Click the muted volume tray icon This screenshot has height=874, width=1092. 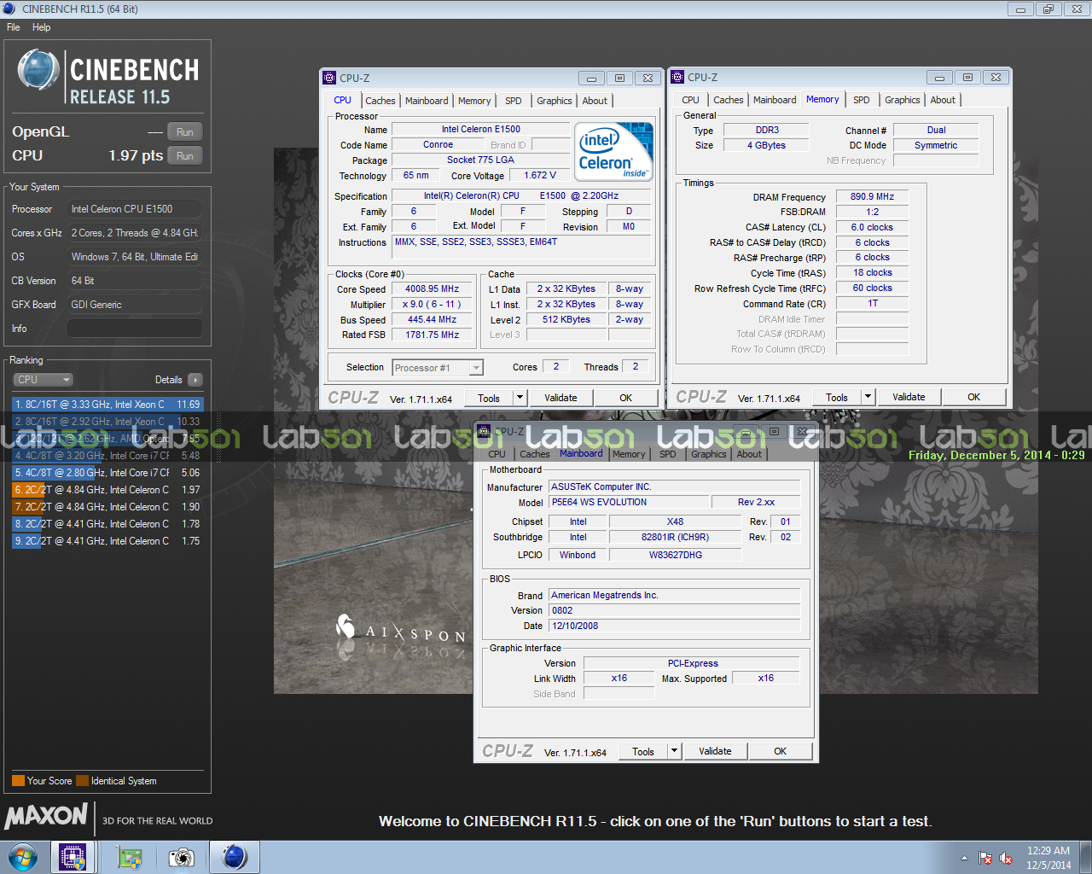1006,858
